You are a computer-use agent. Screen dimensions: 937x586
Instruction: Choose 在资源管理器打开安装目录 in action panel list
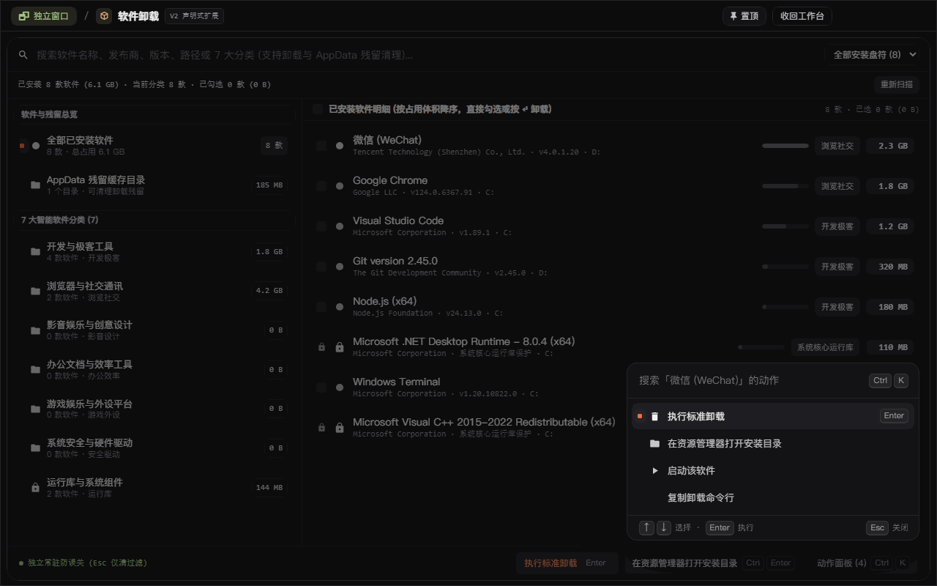coord(773,443)
